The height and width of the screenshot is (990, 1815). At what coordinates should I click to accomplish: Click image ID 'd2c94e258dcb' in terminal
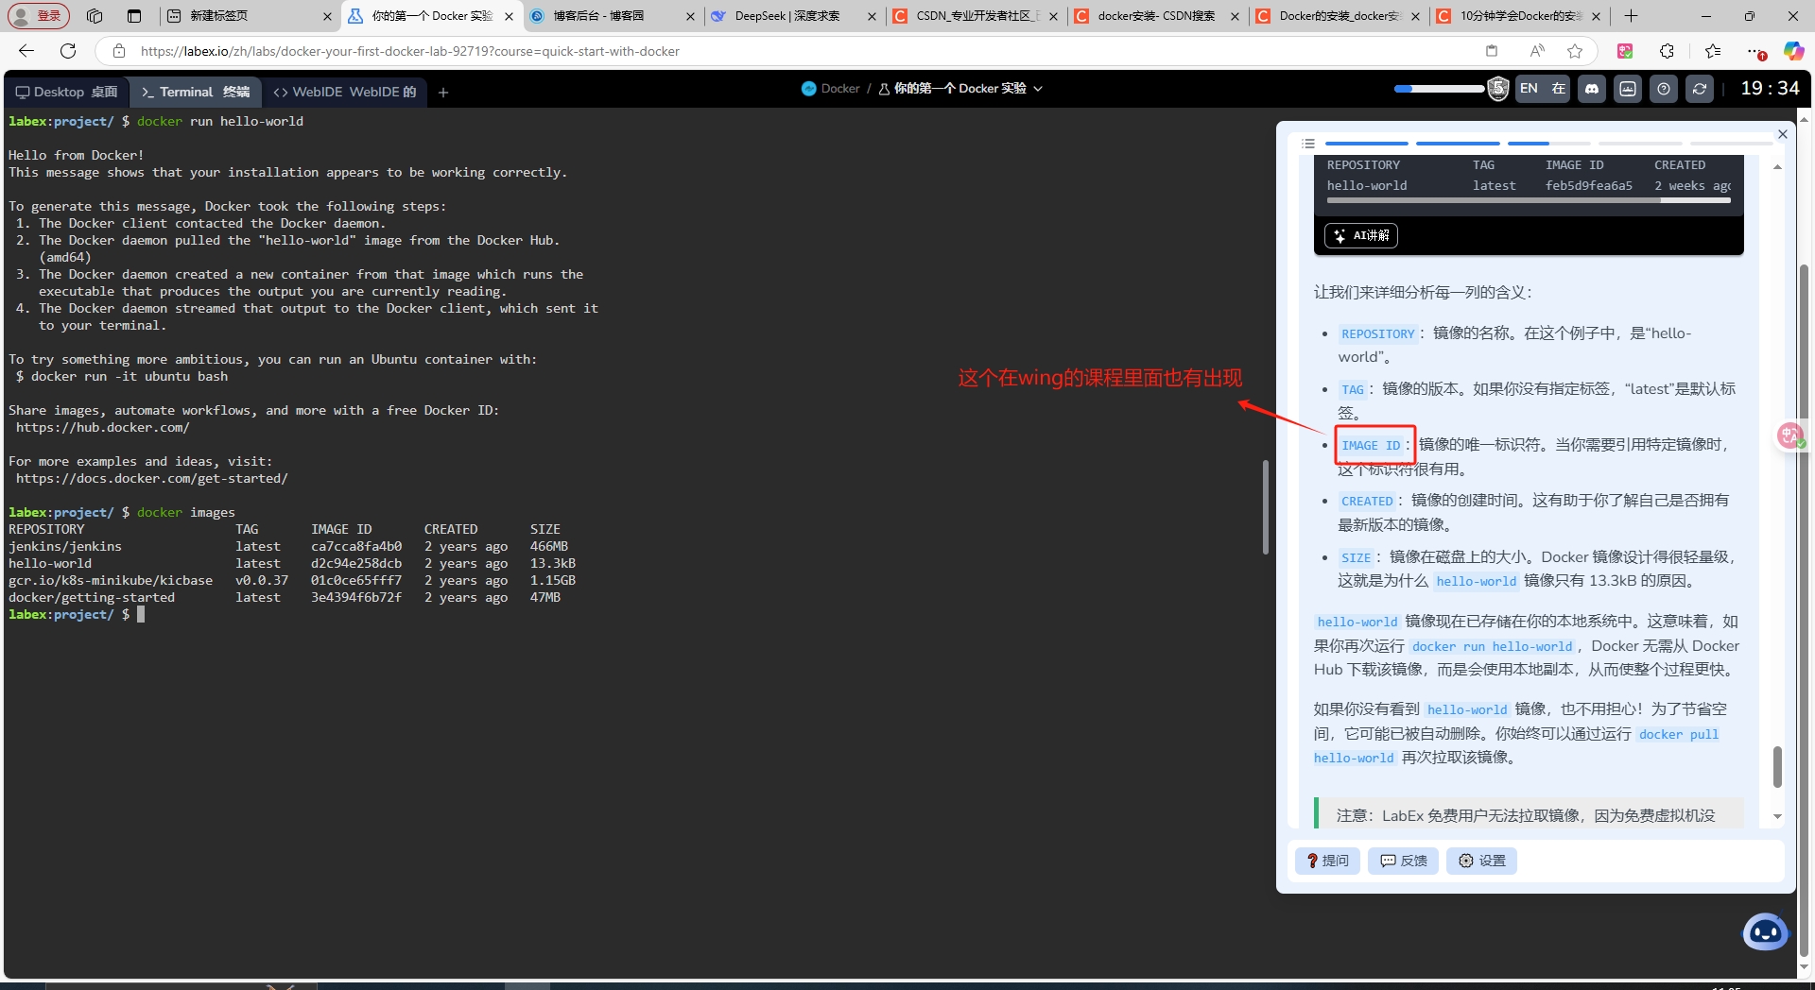[356, 564]
